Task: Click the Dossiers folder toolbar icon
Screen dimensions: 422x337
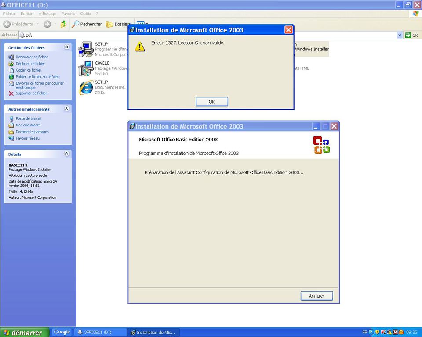Action: pos(110,24)
